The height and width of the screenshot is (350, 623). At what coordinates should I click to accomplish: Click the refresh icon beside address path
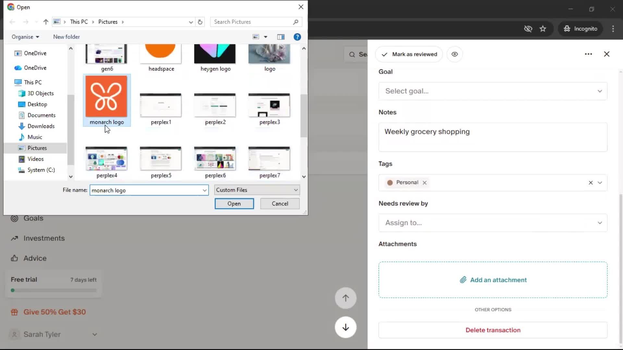[x=200, y=22]
